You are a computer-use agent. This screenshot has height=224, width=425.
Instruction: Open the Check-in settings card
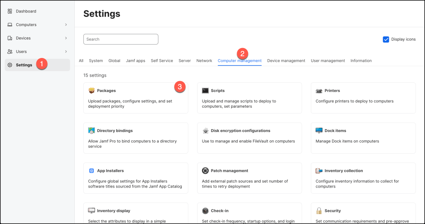click(x=249, y=214)
